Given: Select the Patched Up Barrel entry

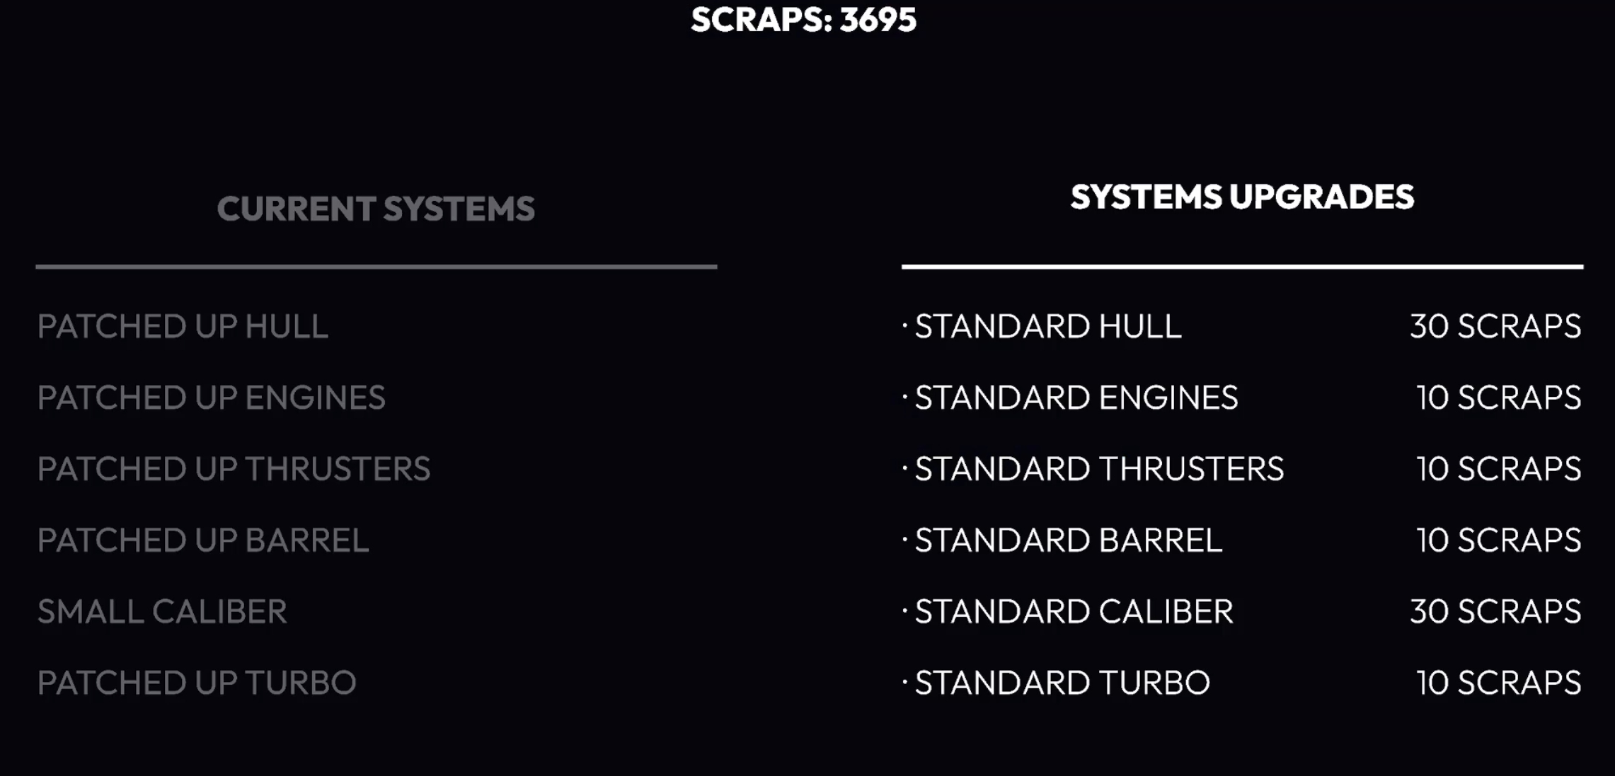Looking at the screenshot, I should 203,540.
